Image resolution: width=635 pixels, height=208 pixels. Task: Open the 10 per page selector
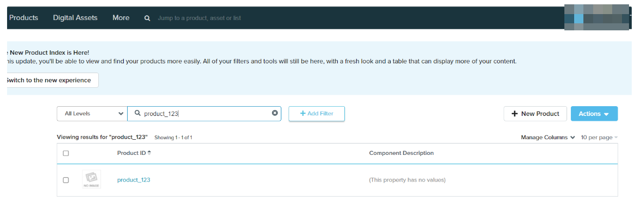point(599,138)
